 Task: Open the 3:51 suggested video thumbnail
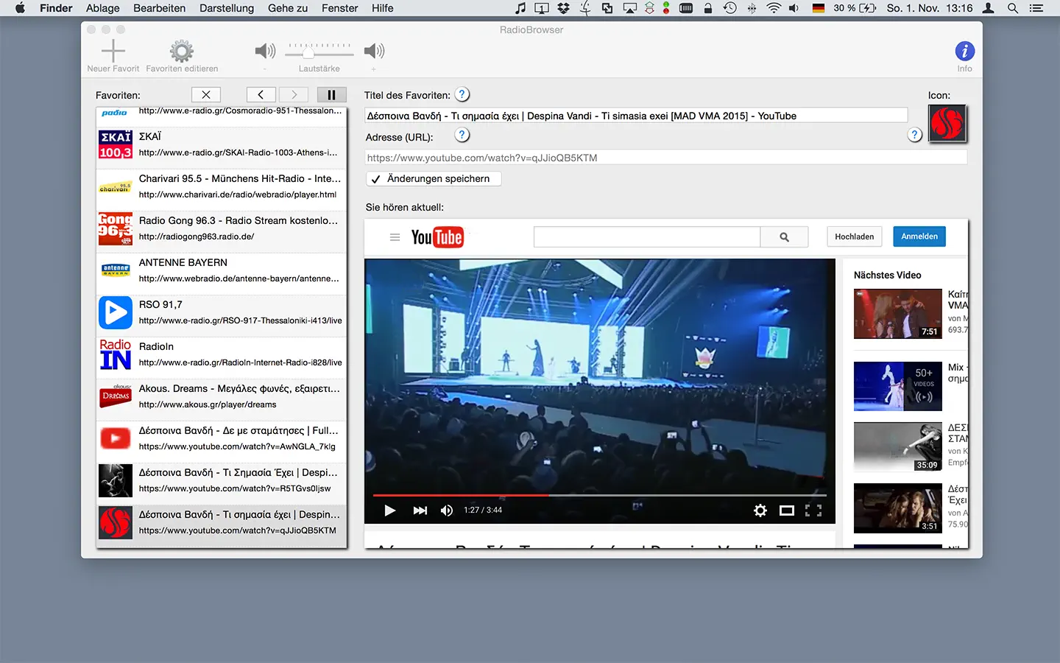tap(898, 508)
